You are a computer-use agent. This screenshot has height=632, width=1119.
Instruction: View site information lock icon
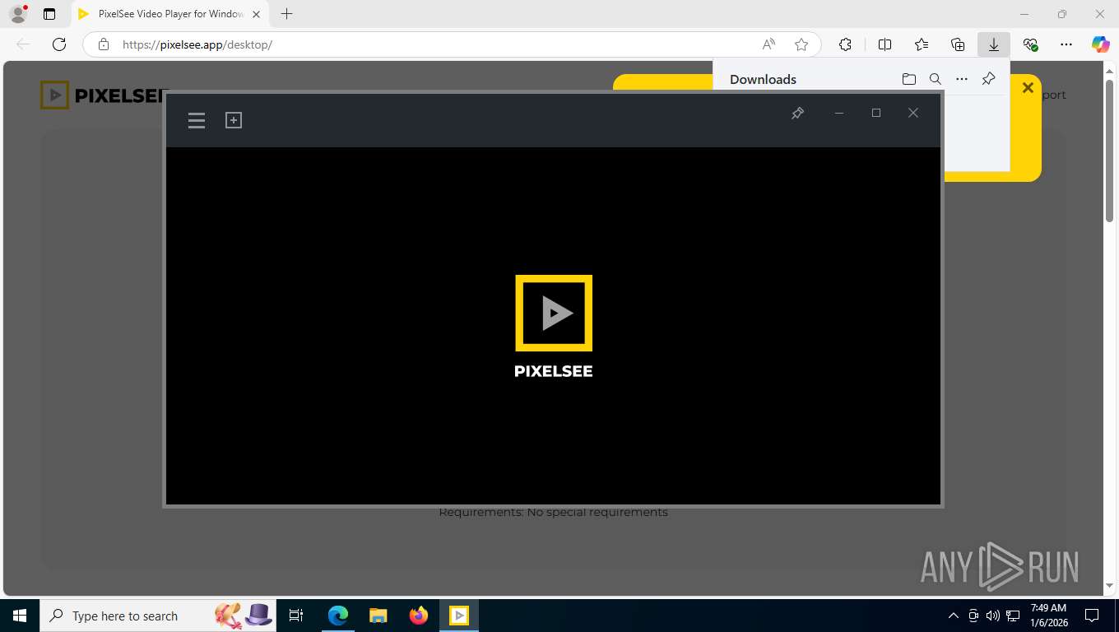coord(104,44)
